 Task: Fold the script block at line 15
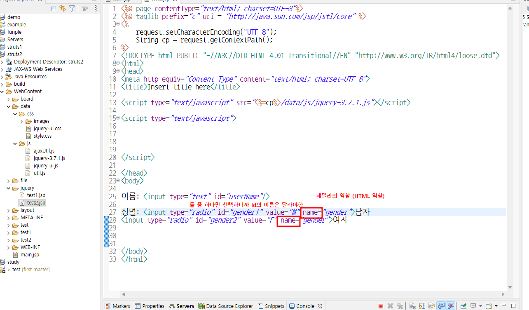[x=118, y=118]
